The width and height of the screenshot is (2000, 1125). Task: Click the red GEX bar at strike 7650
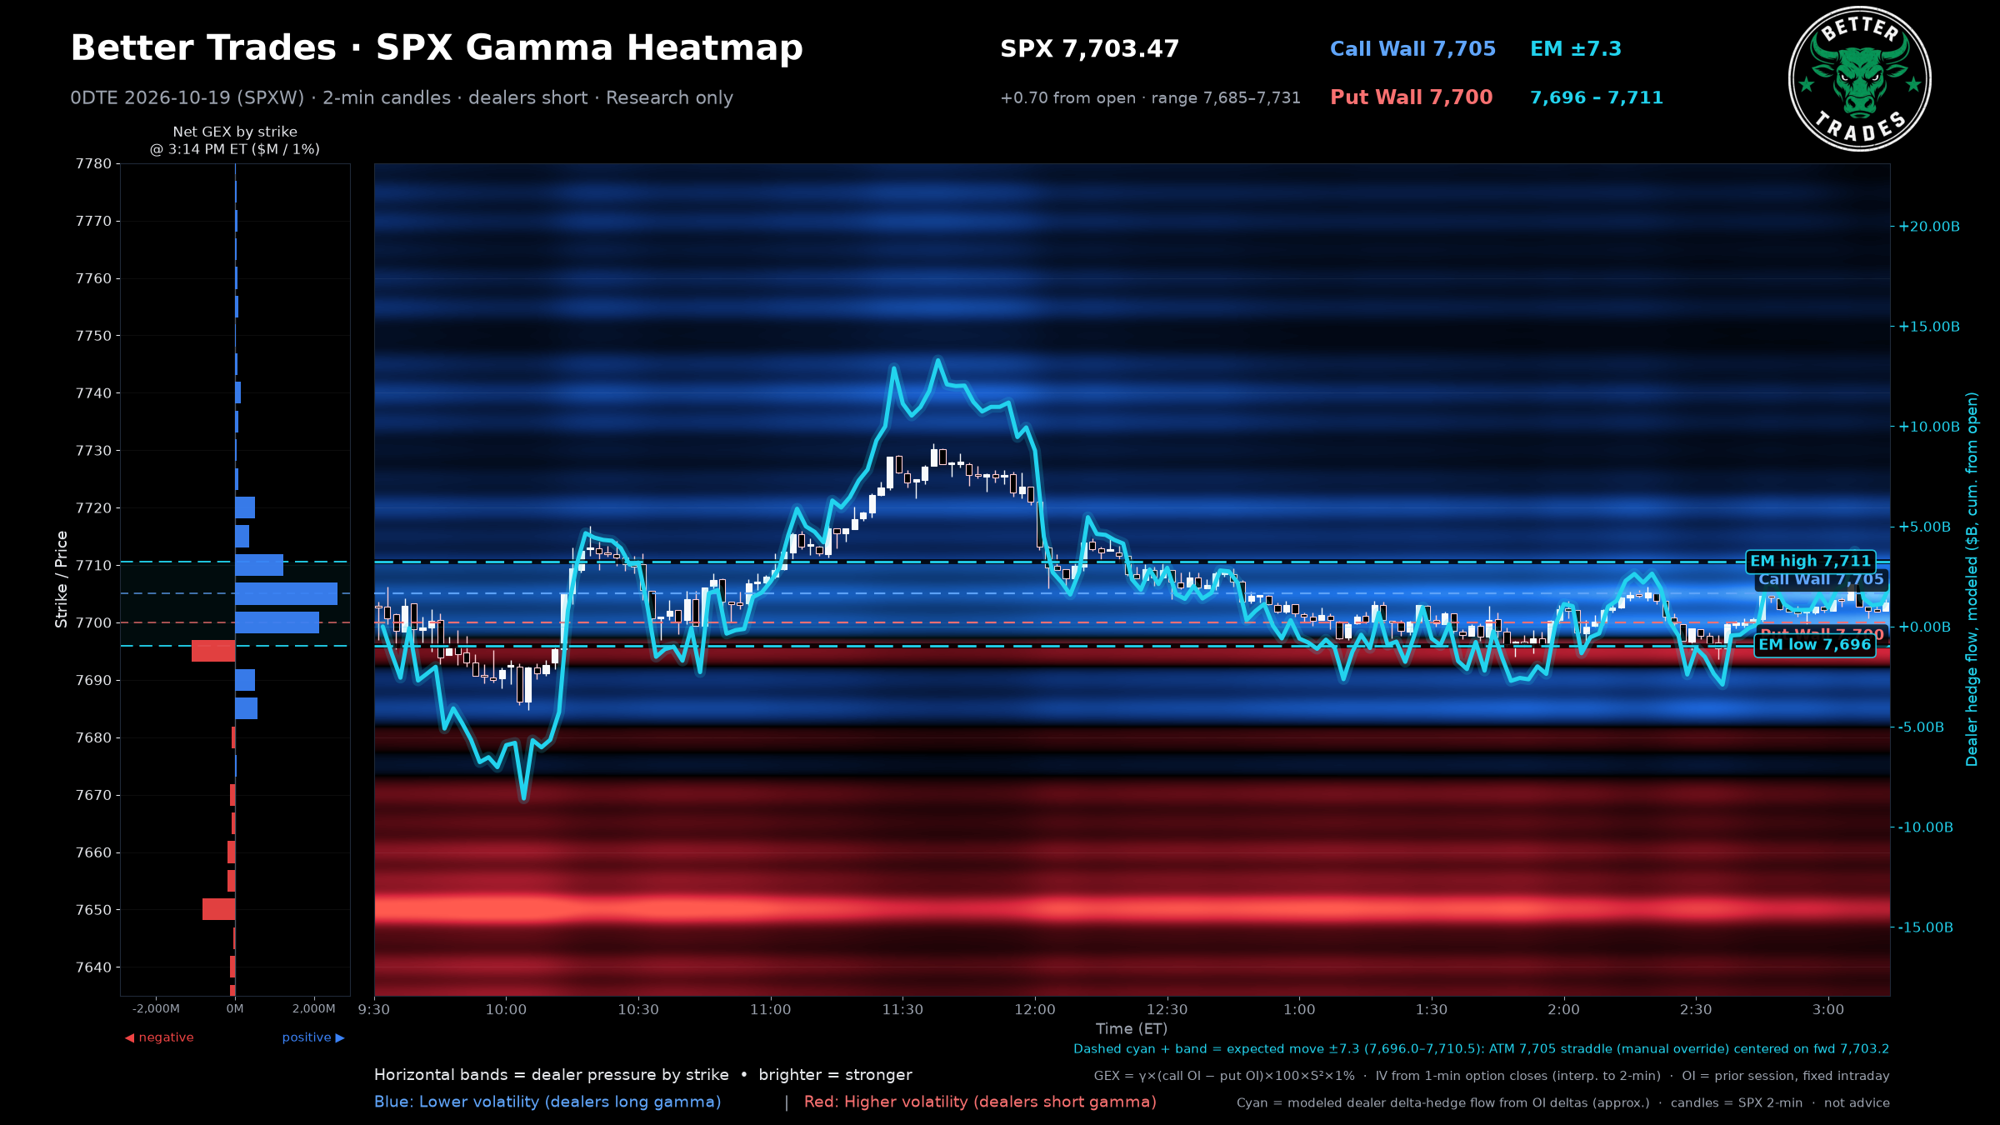(218, 909)
